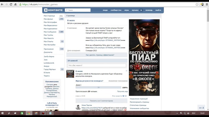Screen dimensions: 209x117
Task: Open Chrome from the taskbar
Action: [29, 113]
